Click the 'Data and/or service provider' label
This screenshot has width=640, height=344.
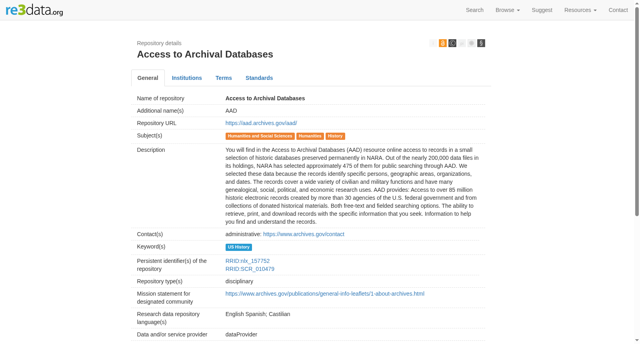pyautogui.click(x=172, y=334)
